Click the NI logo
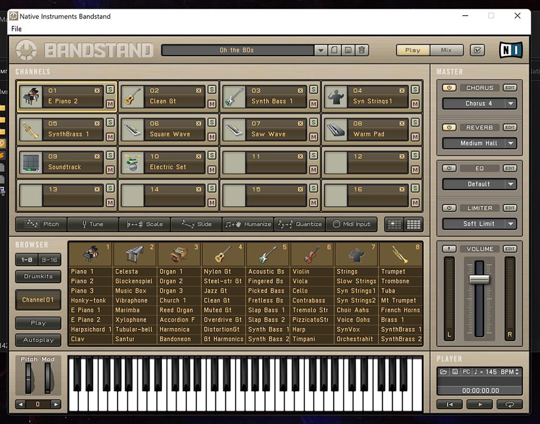Screen dimensions: 540x424 pos(511,50)
